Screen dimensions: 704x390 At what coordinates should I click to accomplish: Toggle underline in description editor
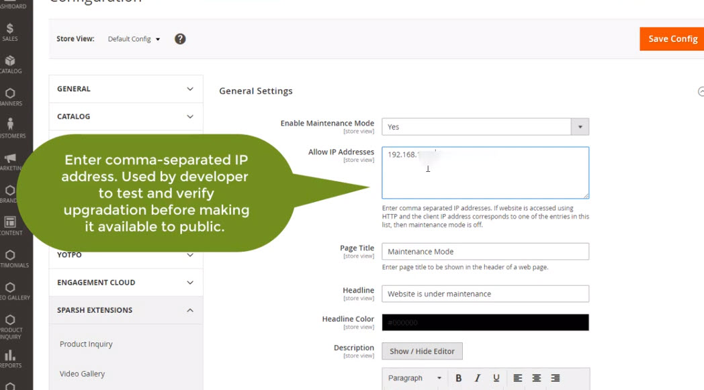[496, 378]
